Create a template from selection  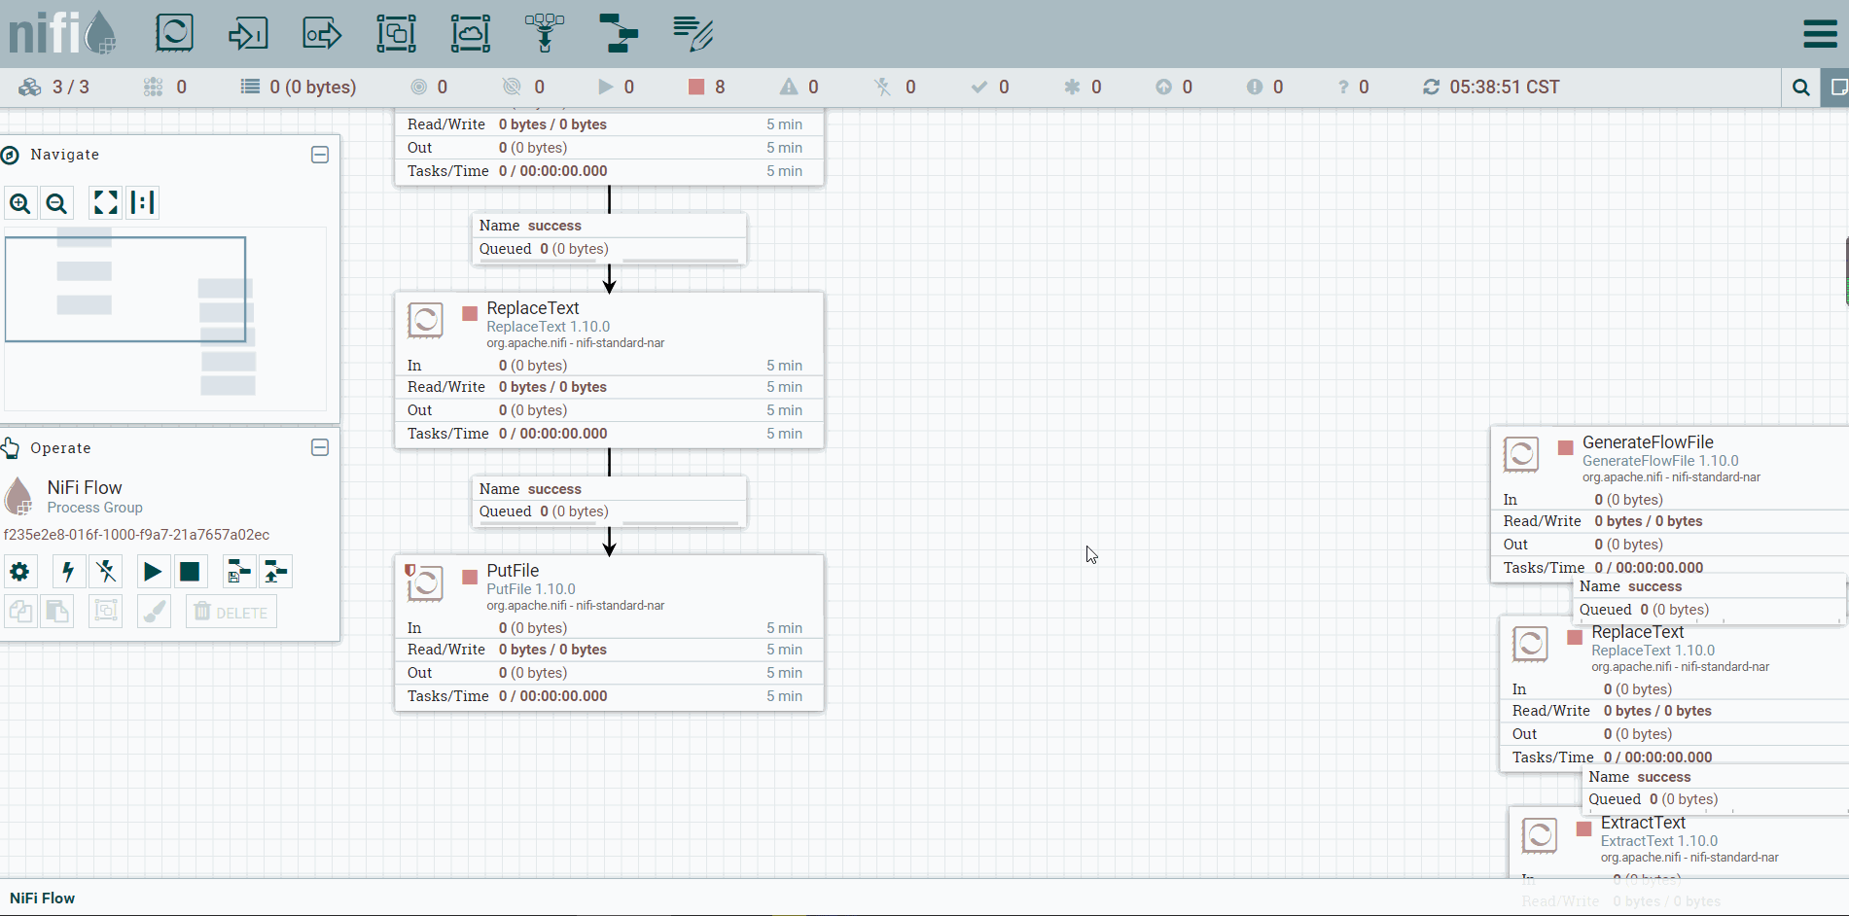(x=238, y=572)
